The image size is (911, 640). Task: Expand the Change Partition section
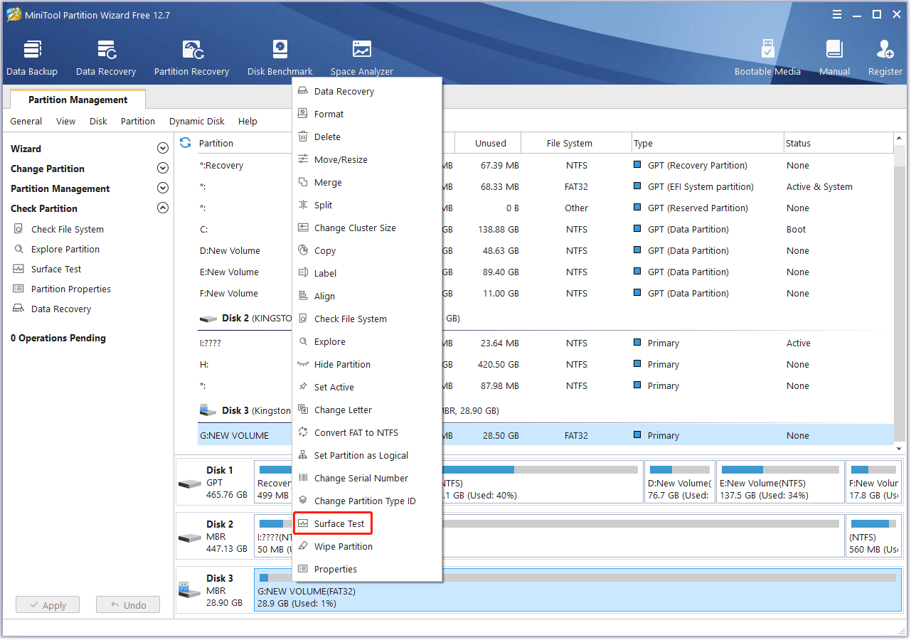[x=163, y=169]
